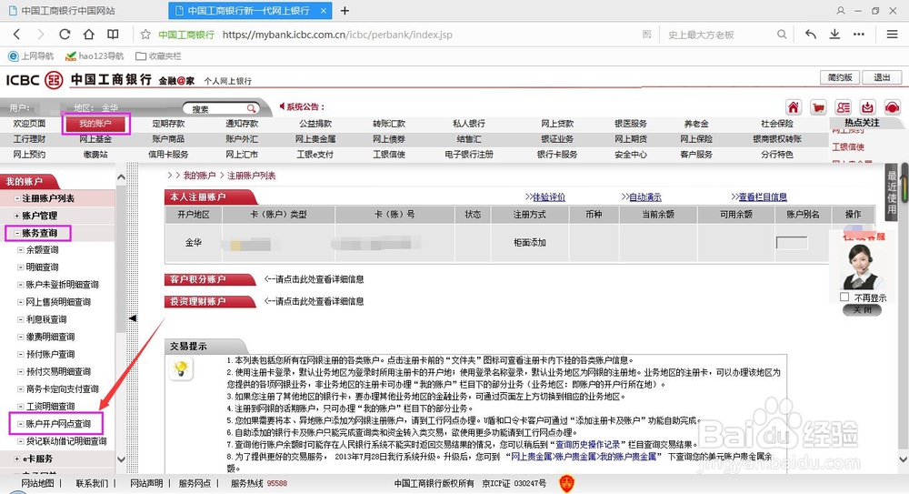
Task: Click the search magnifier in ICBC search box
Action: [x=251, y=108]
